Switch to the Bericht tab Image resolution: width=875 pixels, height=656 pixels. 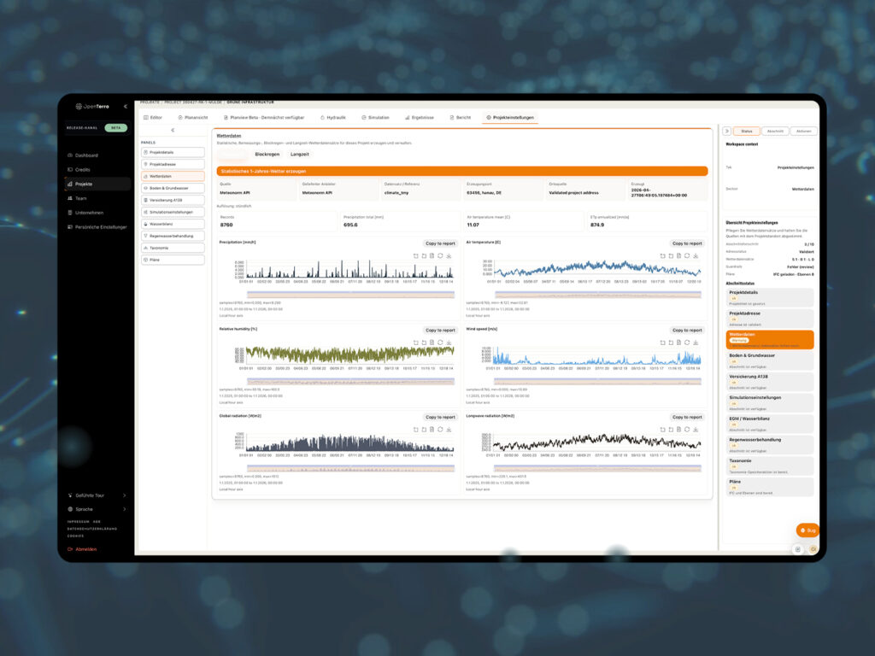tap(461, 118)
